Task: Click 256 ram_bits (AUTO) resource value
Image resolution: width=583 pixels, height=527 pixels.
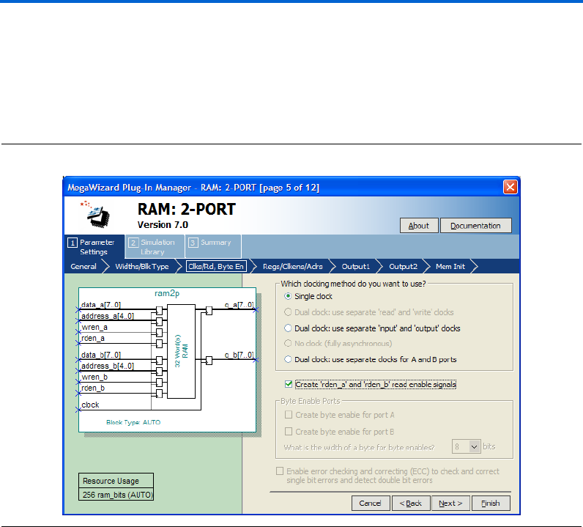Action: click(117, 495)
